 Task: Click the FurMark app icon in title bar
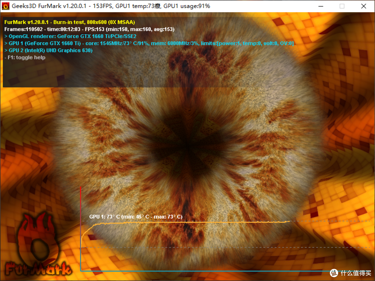click(x=6, y=6)
